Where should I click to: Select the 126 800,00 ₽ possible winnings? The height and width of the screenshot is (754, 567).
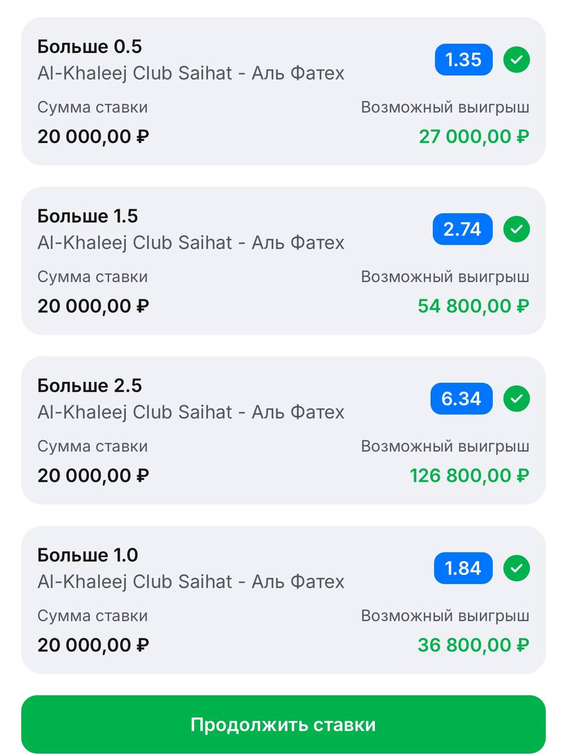coord(469,475)
